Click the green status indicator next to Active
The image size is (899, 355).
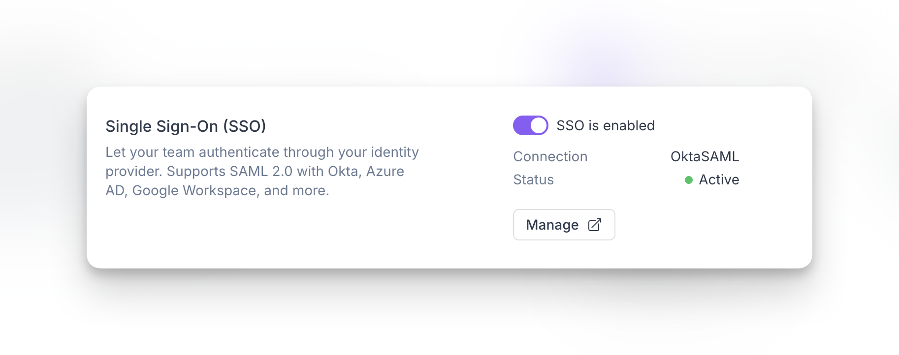689,180
